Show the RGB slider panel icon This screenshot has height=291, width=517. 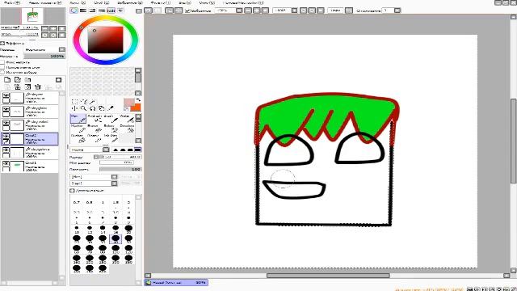click(x=83, y=11)
